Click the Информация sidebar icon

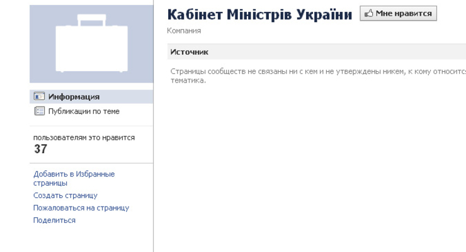point(39,96)
